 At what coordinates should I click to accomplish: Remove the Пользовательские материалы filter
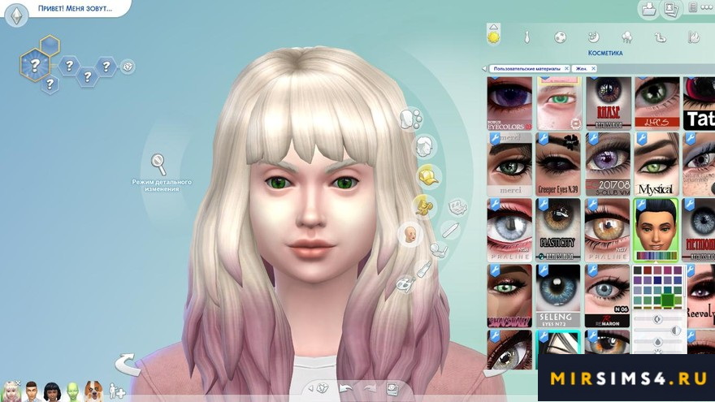(x=566, y=68)
